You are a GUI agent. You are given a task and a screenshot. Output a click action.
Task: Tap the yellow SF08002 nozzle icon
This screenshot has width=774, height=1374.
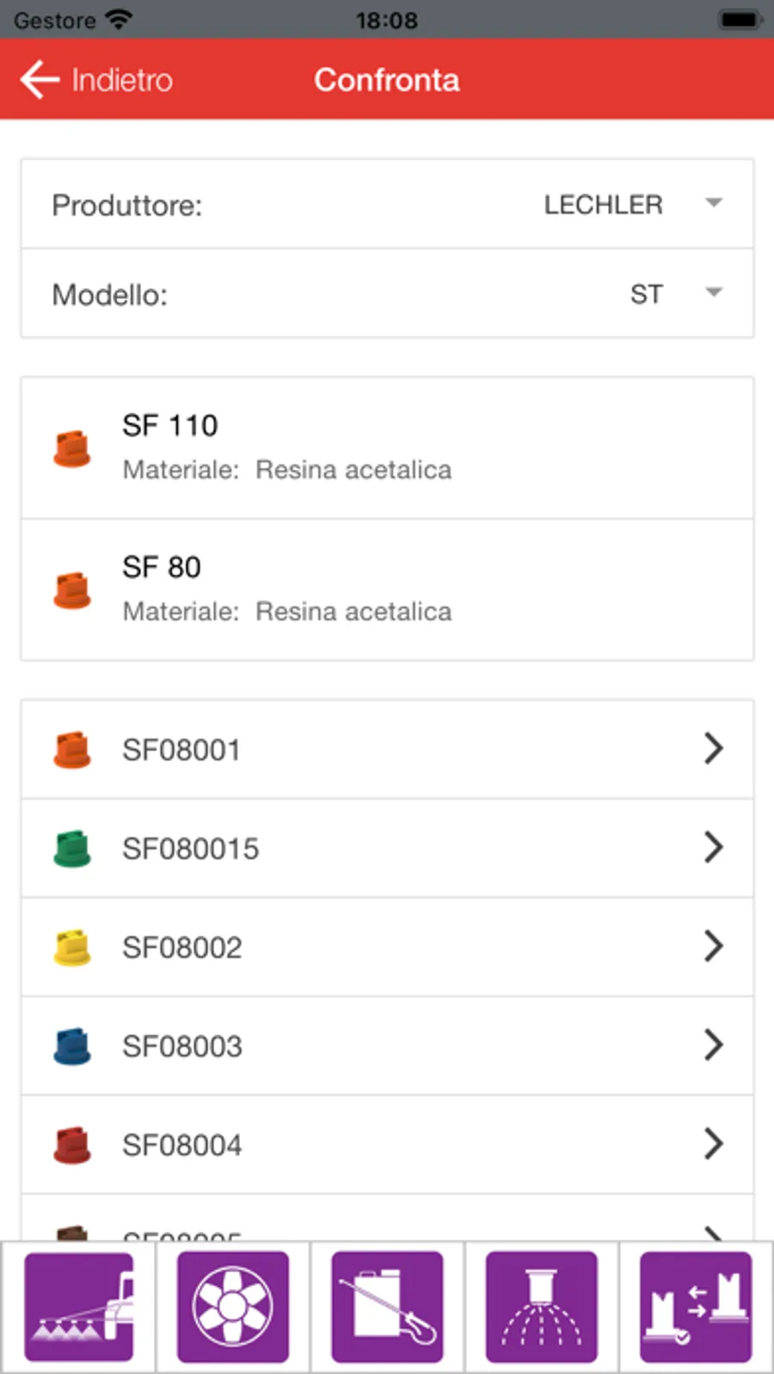click(x=72, y=948)
